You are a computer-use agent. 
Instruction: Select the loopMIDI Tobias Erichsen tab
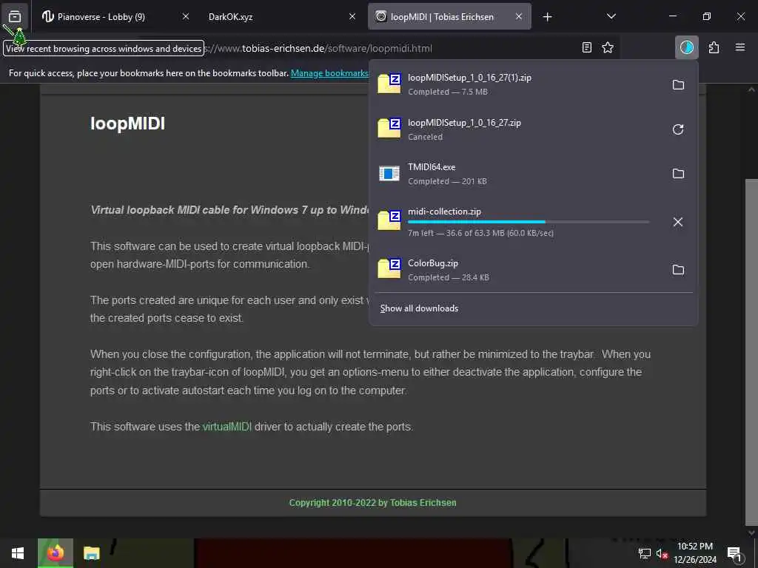pyautogui.click(x=449, y=17)
